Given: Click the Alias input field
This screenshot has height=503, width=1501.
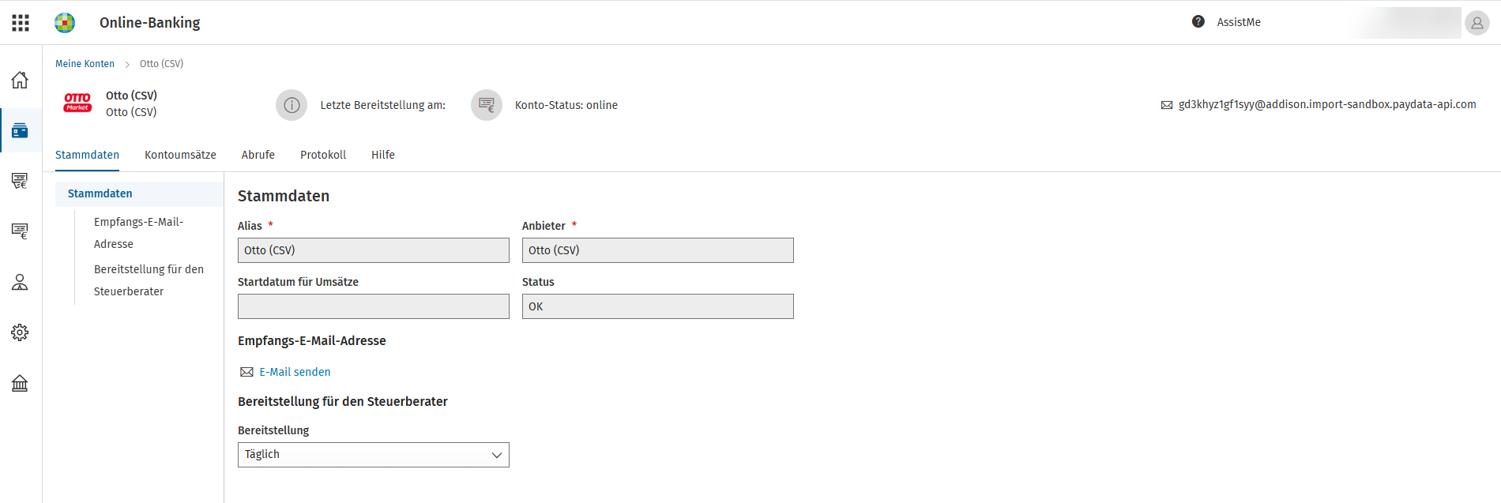Looking at the screenshot, I should pyautogui.click(x=374, y=250).
